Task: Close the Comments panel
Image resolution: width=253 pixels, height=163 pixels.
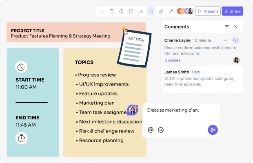Action: point(235,27)
